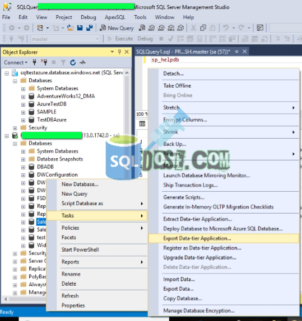Click Take Offline menu item

pyautogui.click(x=177, y=86)
